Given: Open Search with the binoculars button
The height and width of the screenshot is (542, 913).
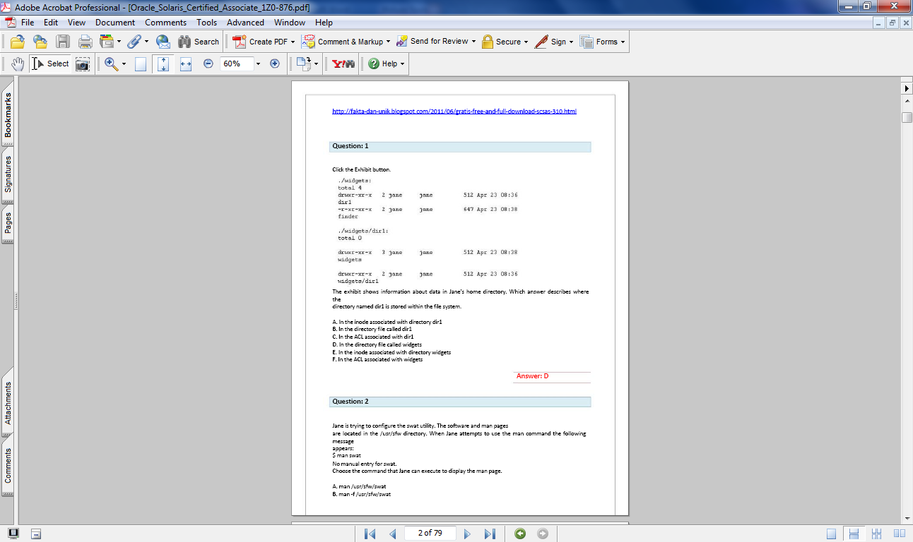Looking at the screenshot, I should (x=199, y=42).
